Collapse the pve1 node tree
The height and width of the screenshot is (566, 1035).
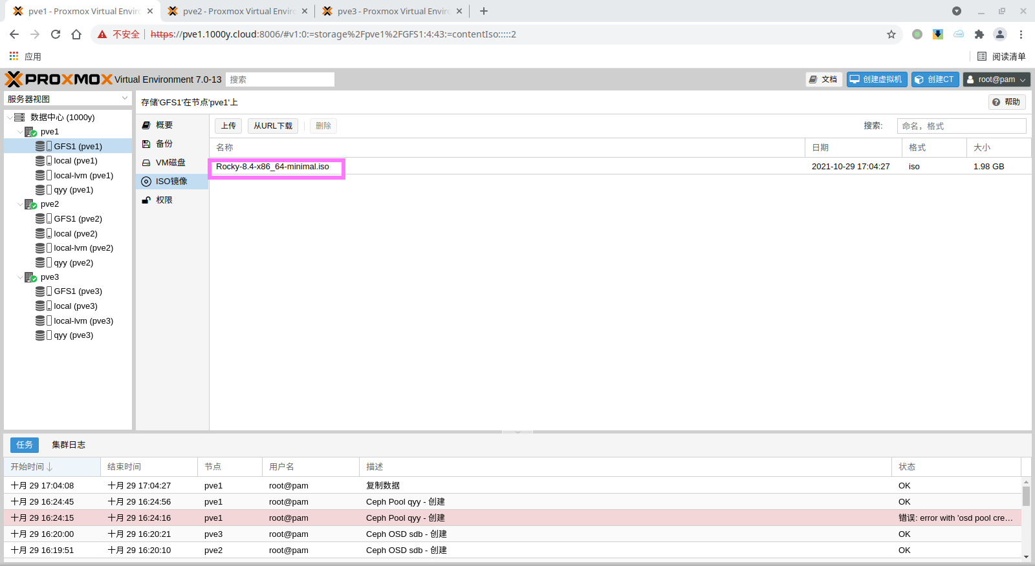pos(20,132)
